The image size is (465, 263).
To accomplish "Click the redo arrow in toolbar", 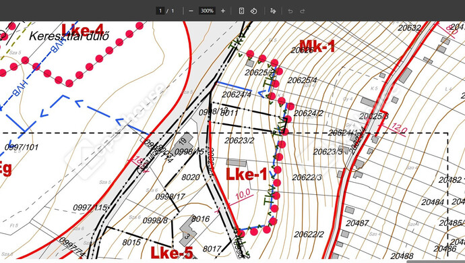I will pos(303,11).
